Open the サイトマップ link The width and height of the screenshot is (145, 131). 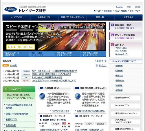click(x=135, y=11)
